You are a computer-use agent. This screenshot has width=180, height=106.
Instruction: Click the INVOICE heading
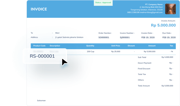(x=39, y=9)
